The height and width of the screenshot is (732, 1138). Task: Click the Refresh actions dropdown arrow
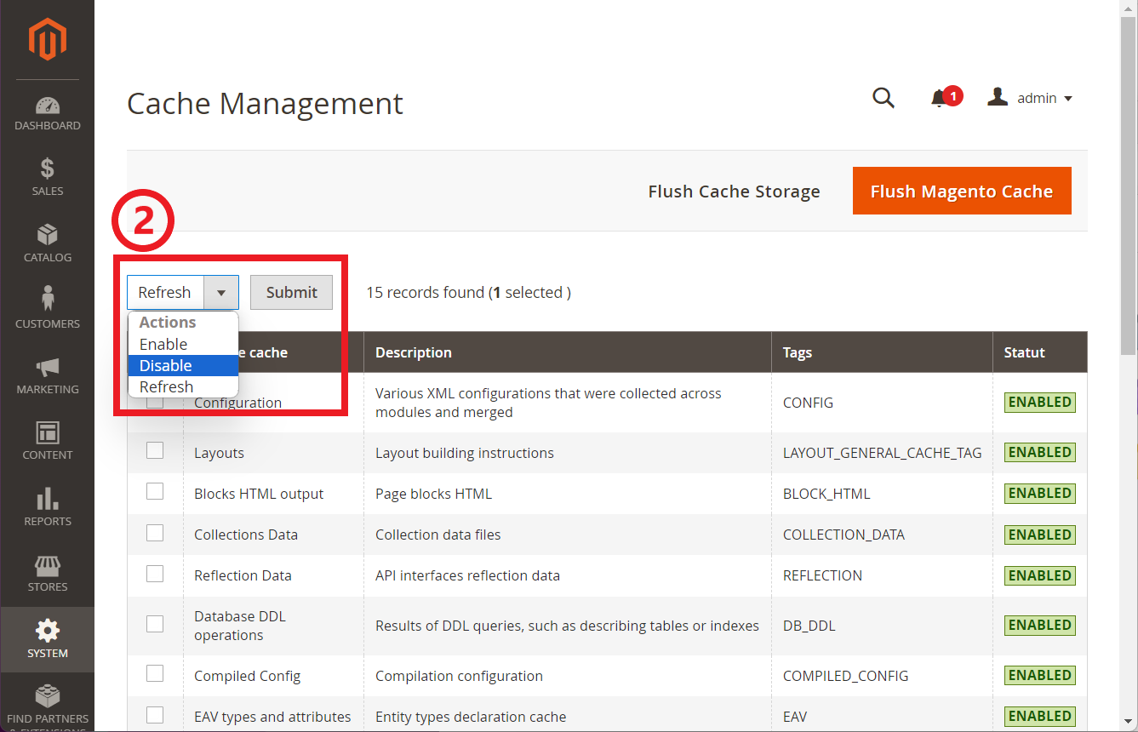[221, 293]
